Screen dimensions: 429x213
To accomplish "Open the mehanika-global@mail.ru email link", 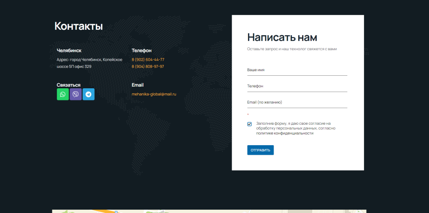I will (154, 94).
